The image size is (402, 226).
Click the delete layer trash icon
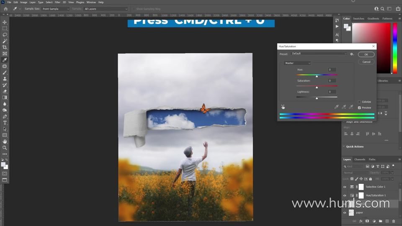click(x=394, y=221)
